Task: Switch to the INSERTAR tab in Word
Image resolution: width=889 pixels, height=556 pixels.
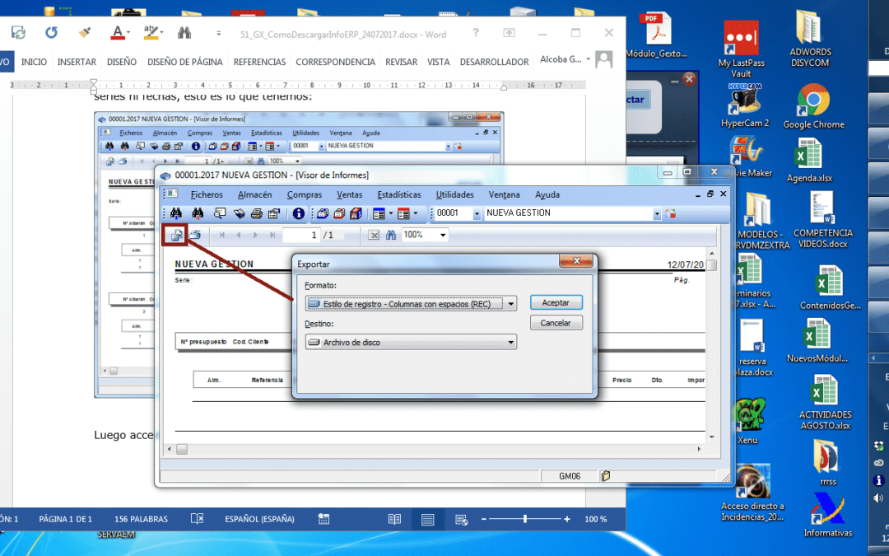Action: 77,62
